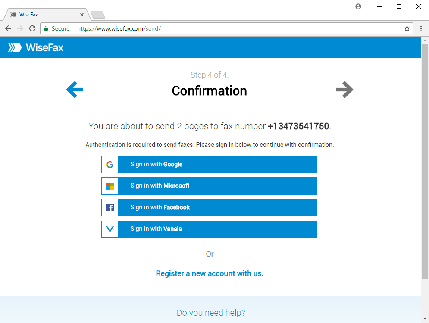Click the gray next-step right arrow
This screenshot has height=323, width=429.
[x=345, y=90]
